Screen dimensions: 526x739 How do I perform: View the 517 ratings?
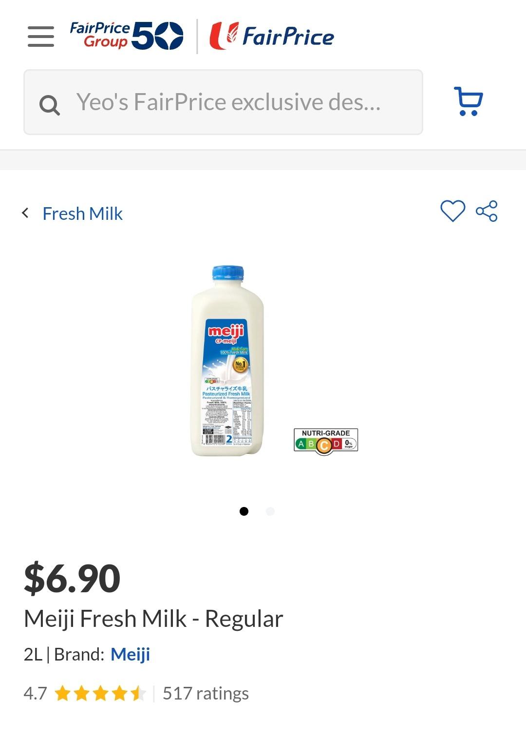206,693
